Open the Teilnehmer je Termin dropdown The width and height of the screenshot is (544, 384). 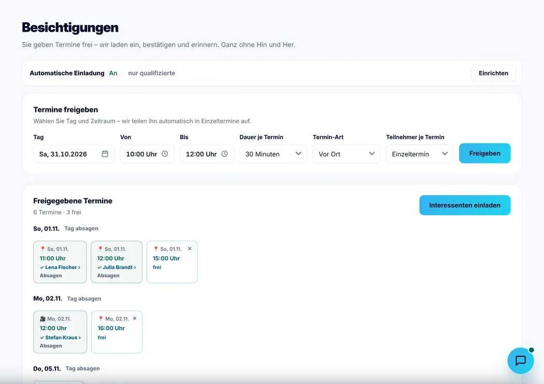pos(420,154)
